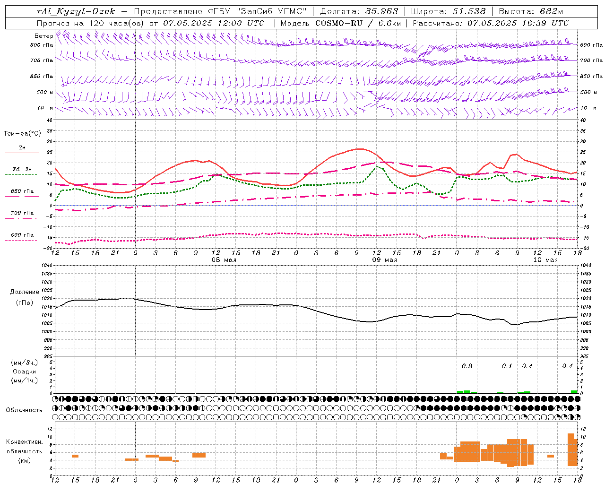The height and width of the screenshot is (484, 605).
Task: Click the solid red line sample under 2м
Action: 22,153
